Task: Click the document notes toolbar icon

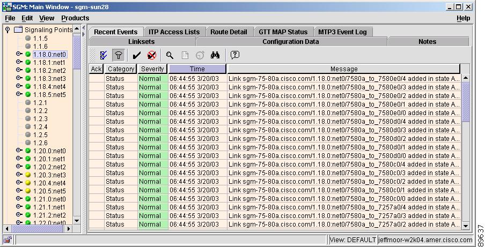Action: tap(185, 55)
